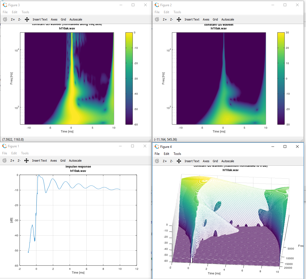This screenshot has width=306, height=279.
Task: Open Edit menu in Figure 1
Action: click(14, 153)
